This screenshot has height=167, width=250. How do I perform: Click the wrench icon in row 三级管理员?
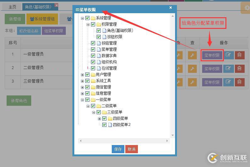192,82
